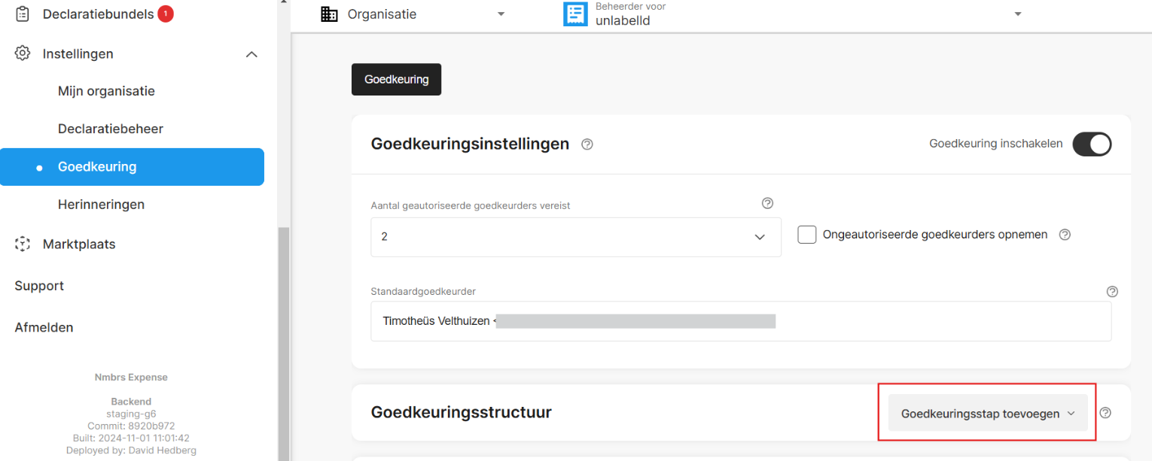Open help icon for Ongeautoriseerde goedkeurders opnemen
The height and width of the screenshot is (461, 1152).
[1065, 235]
